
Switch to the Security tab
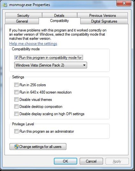(23, 16)
